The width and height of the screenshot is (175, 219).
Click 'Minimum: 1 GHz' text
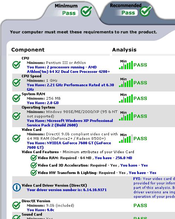[42, 81]
